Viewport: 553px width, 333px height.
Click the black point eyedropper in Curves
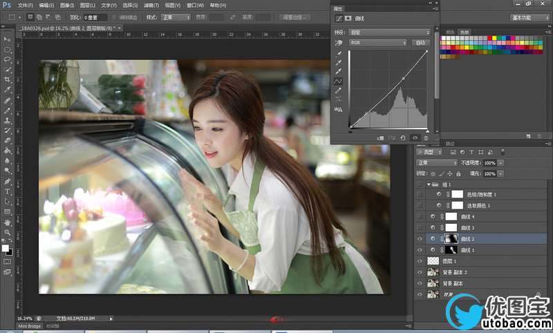(339, 53)
